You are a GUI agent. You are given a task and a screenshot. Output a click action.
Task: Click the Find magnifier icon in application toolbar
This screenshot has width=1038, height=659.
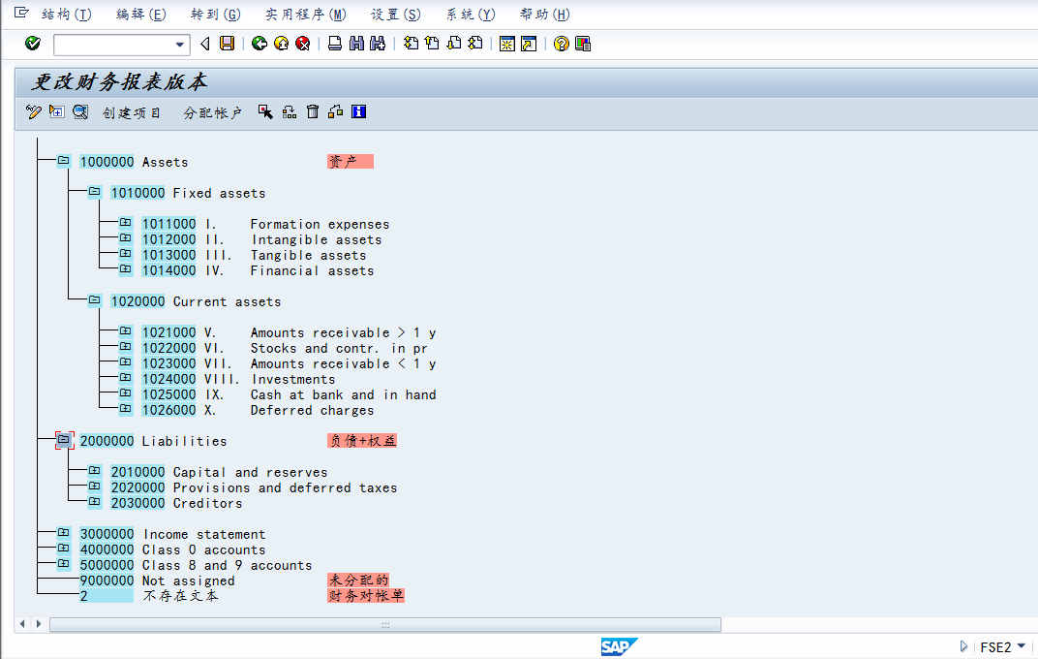tap(80, 111)
